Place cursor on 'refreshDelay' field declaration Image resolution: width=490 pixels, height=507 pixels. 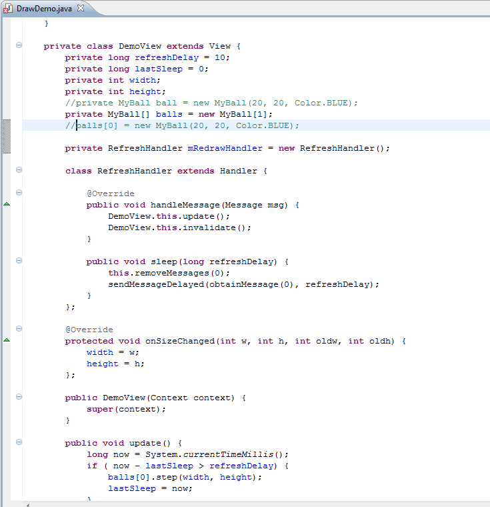[167, 57]
